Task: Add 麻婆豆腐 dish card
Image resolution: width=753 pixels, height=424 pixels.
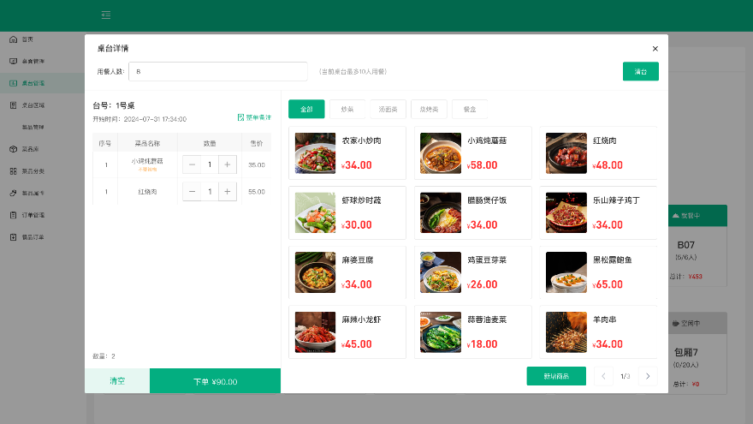Action: coord(347,272)
